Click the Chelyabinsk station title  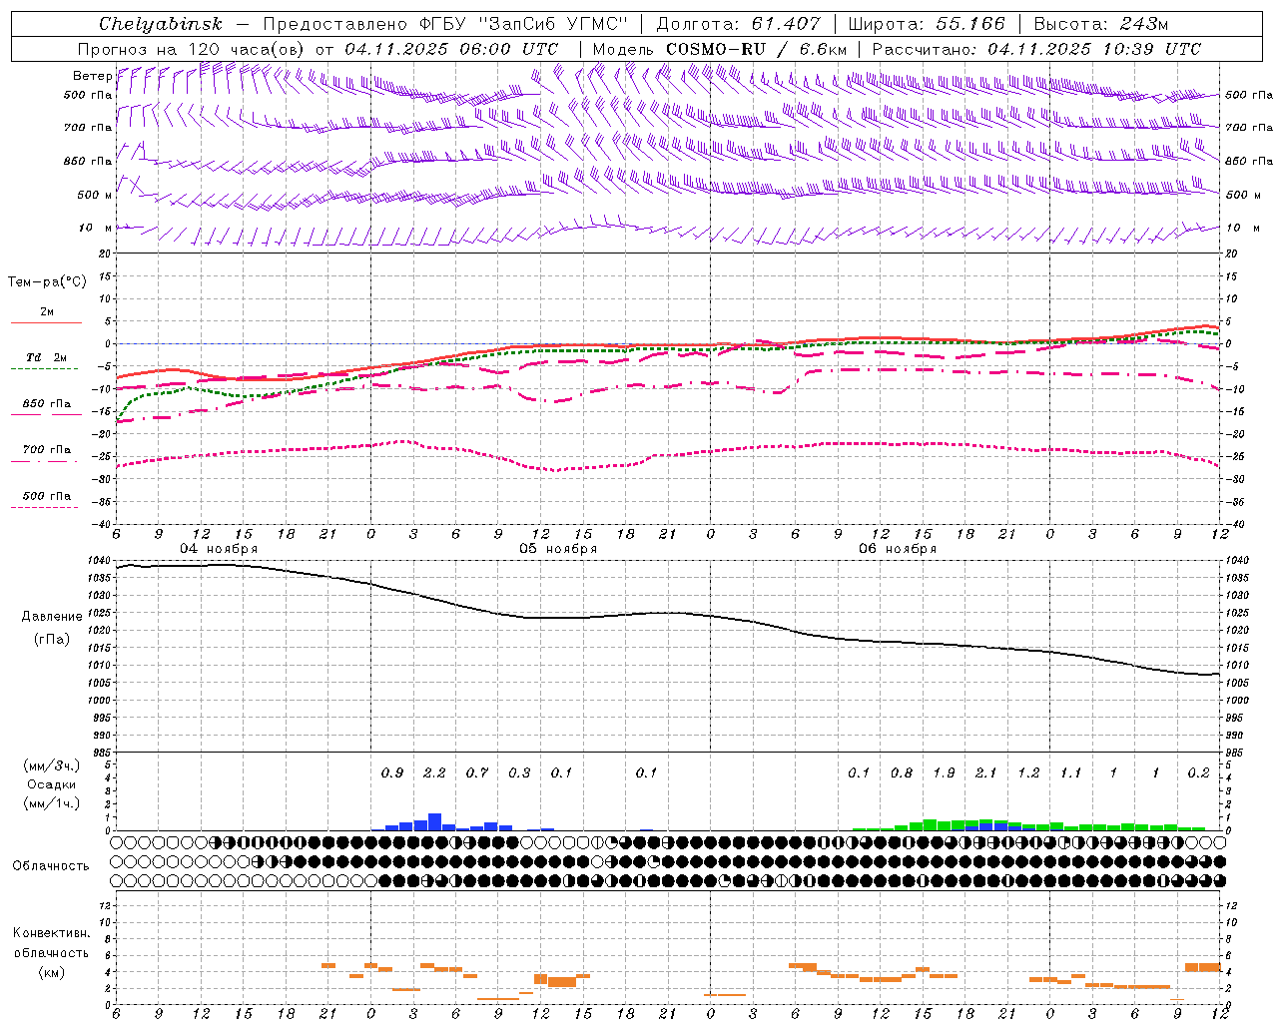point(161,24)
